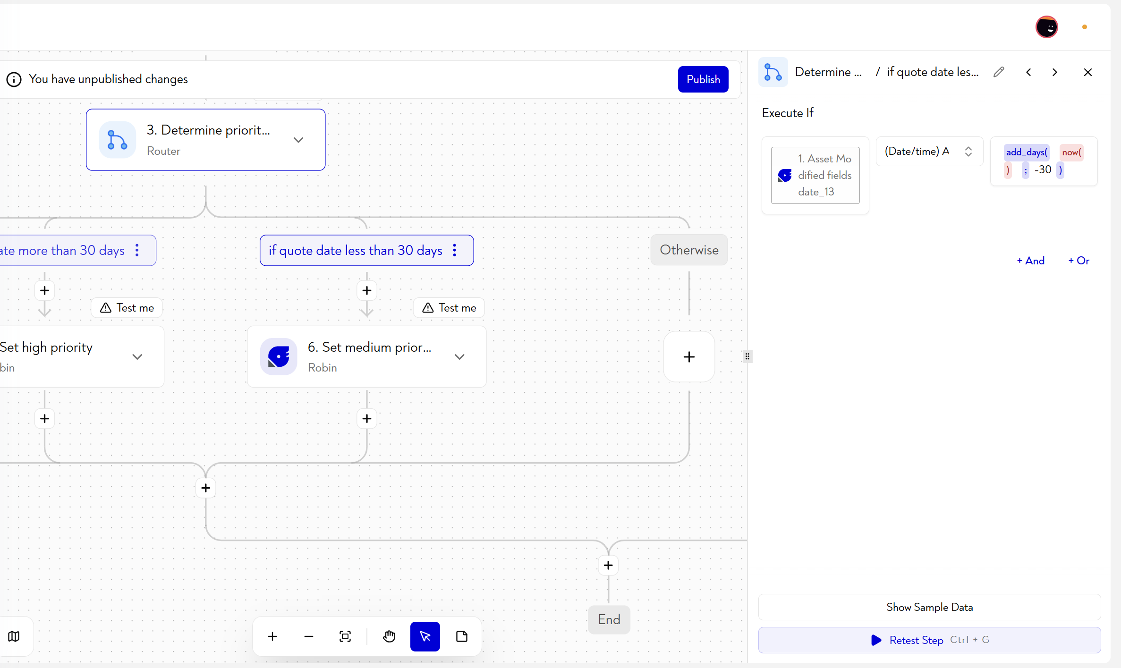The image size is (1121, 668).
Task: Zoom out with the minus icon
Action: click(309, 636)
